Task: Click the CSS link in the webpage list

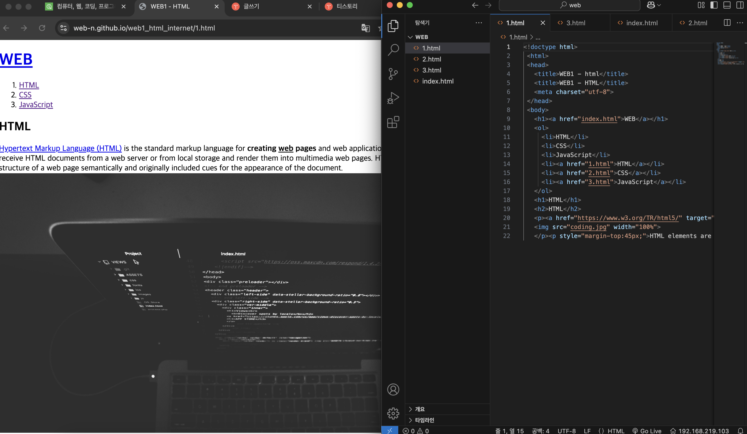Action: (x=25, y=95)
